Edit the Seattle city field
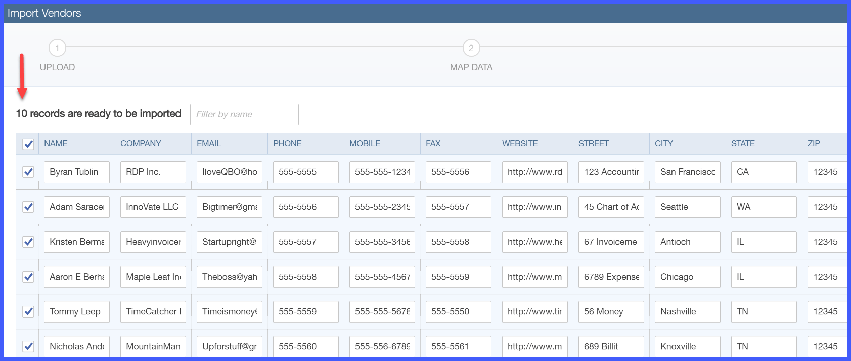The width and height of the screenshot is (851, 361). pos(688,207)
